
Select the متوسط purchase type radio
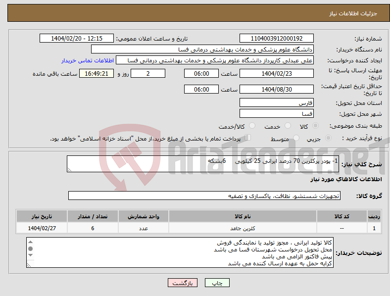296,138
